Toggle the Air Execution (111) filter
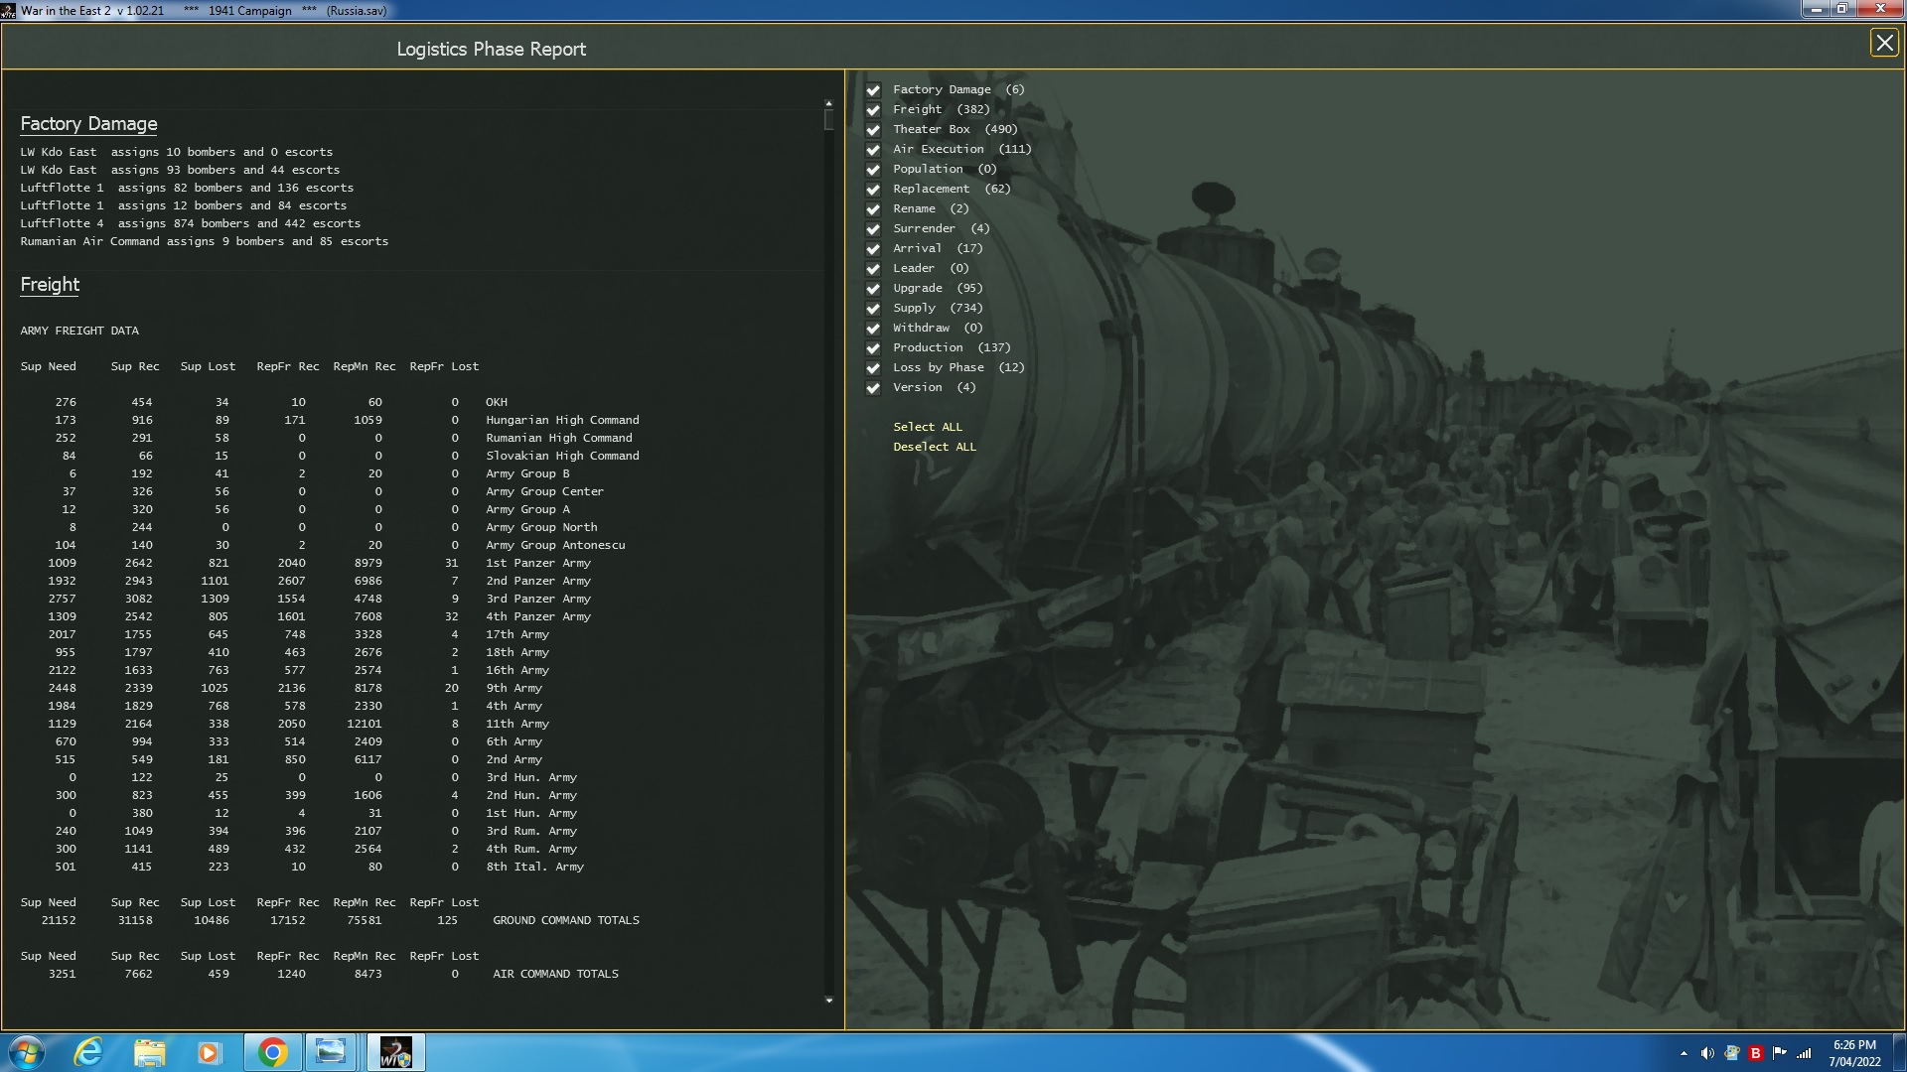Image resolution: width=1907 pixels, height=1072 pixels. (x=873, y=149)
